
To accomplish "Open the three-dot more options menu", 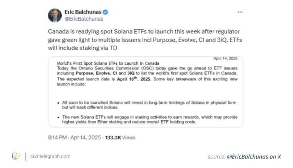I will (x=240, y=12).
